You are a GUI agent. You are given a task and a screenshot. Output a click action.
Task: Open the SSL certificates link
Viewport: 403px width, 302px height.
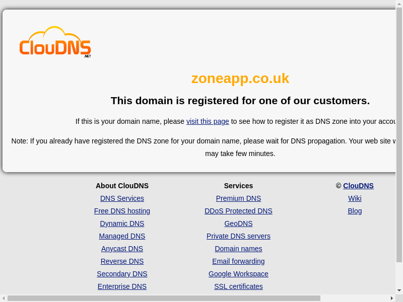(238, 286)
